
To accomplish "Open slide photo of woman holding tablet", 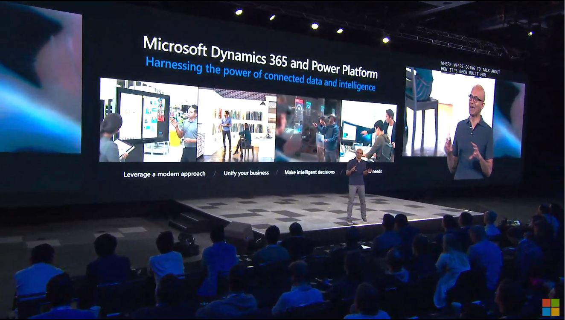I will [149, 120].
